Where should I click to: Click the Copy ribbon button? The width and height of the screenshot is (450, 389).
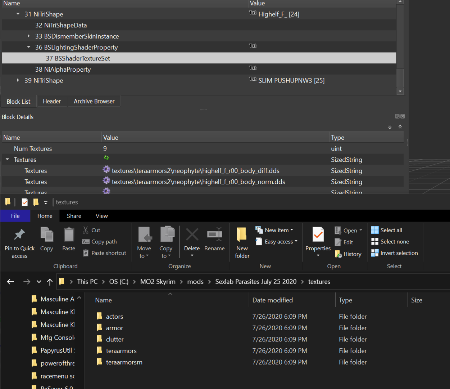47,240
